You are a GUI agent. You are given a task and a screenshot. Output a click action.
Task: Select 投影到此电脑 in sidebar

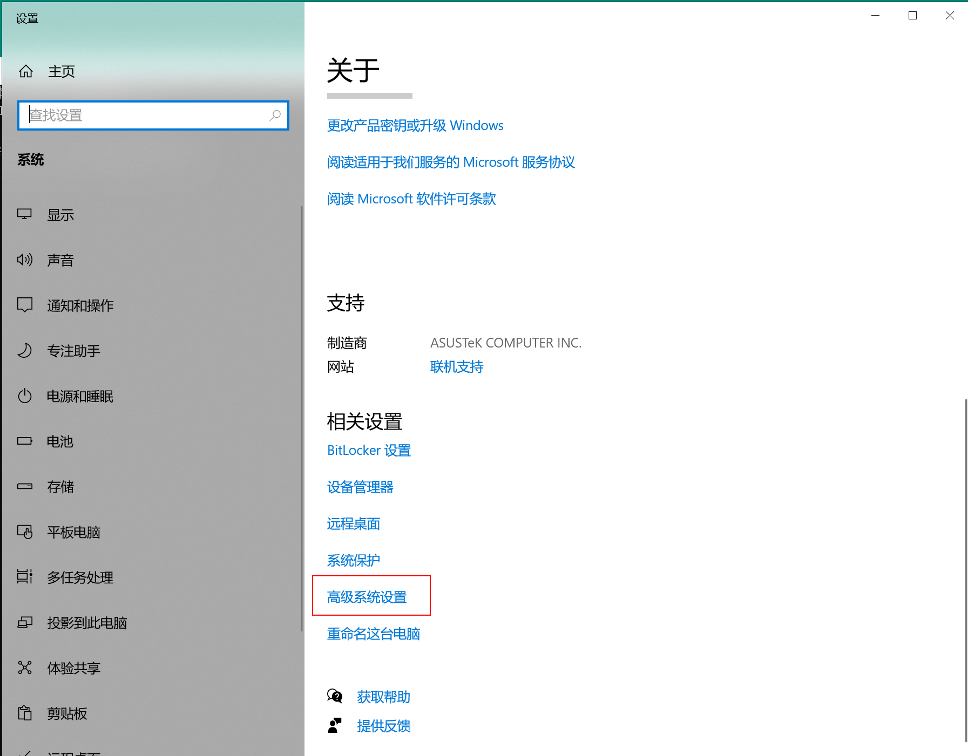click(x=87, y=623)
